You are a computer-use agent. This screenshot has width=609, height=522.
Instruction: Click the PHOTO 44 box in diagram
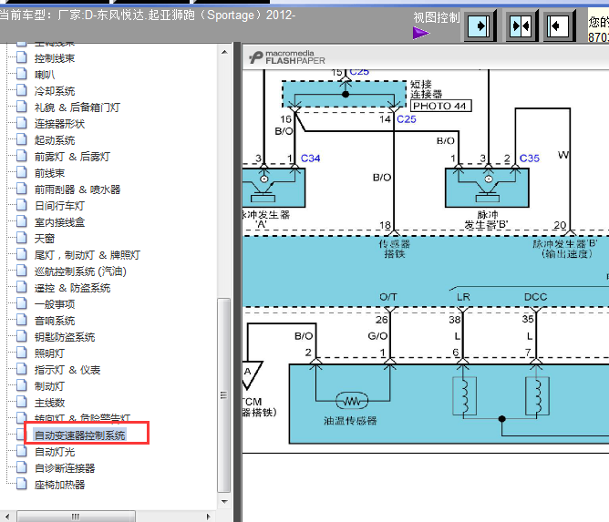pyautogui.click(x=441, y=106)
